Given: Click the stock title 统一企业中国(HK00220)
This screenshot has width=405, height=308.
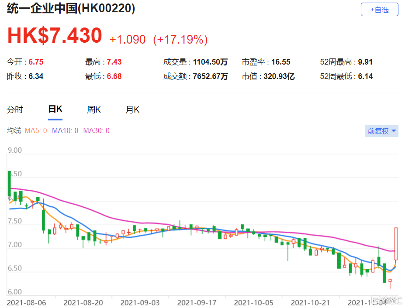Looking at the screenshot, I should pyautogui.click(x=71, y=9).
